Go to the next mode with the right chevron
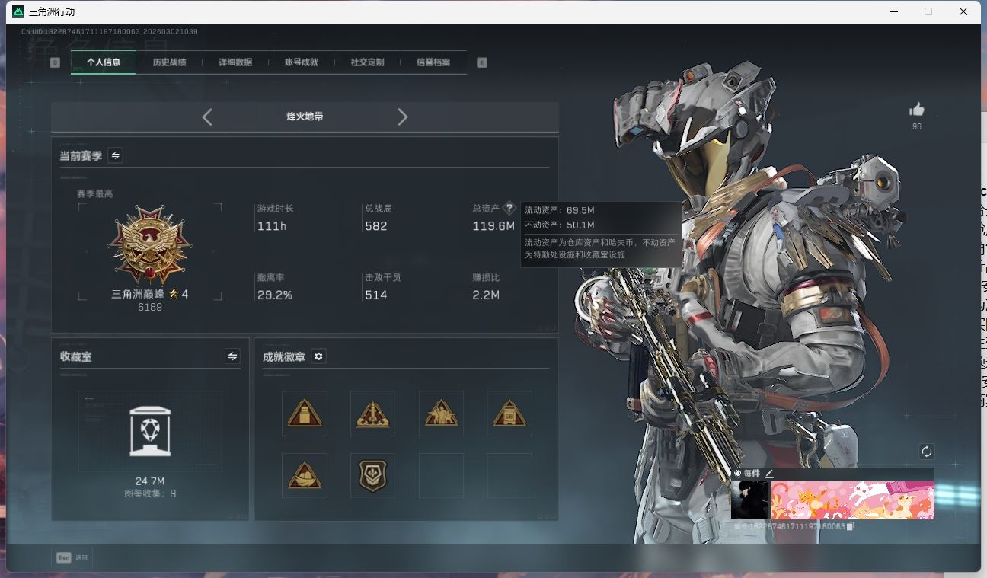This screenshot has height=578, width=987. (x=402, y=117)
